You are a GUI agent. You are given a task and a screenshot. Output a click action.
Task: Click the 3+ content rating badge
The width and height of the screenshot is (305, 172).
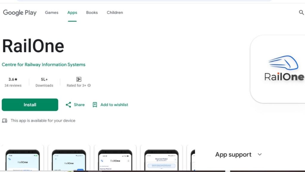click(x=79, y=79)
